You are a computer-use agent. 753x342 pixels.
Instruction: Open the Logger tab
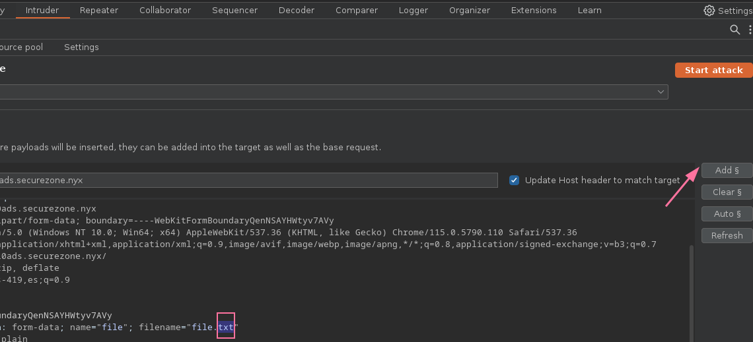[413, 11]
